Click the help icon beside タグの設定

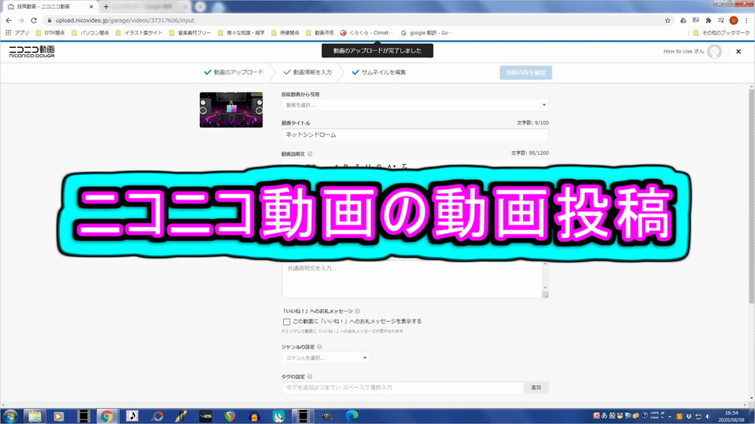click(310, 376)
